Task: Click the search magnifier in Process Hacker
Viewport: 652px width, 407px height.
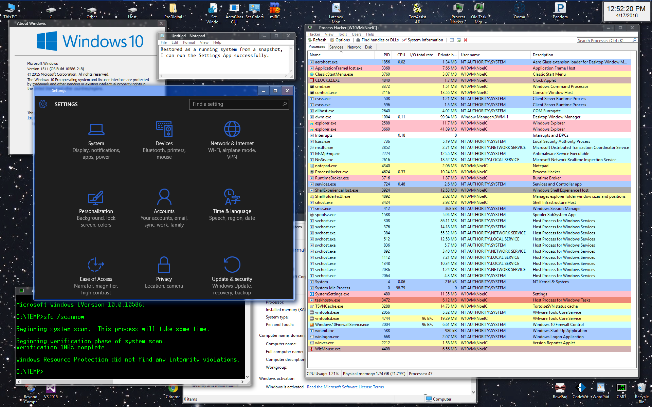Action: click(x=634, y=40)
